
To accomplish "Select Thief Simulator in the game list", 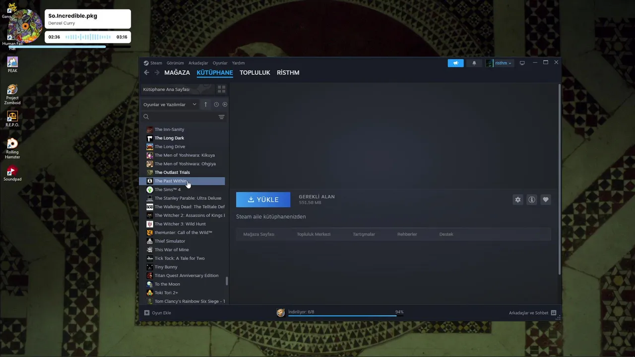I will (x=182, y=241).
